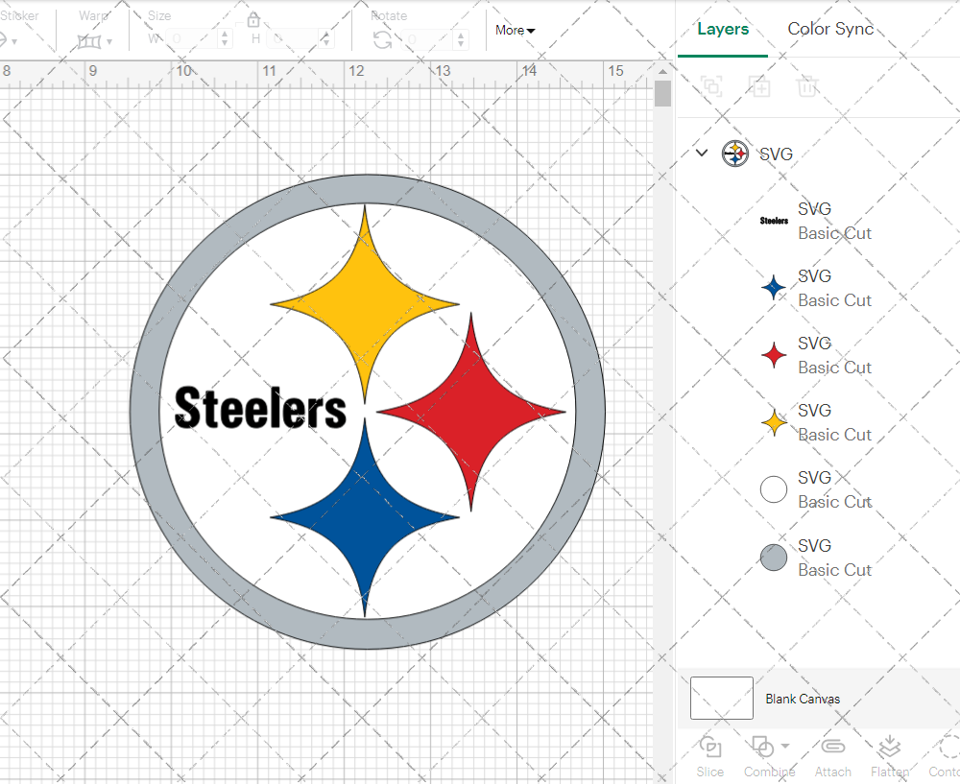Viewport: 960px width, 784px height.
Task: Click the Combine icon
Action: pyautogui.click(x=763, y=748)
